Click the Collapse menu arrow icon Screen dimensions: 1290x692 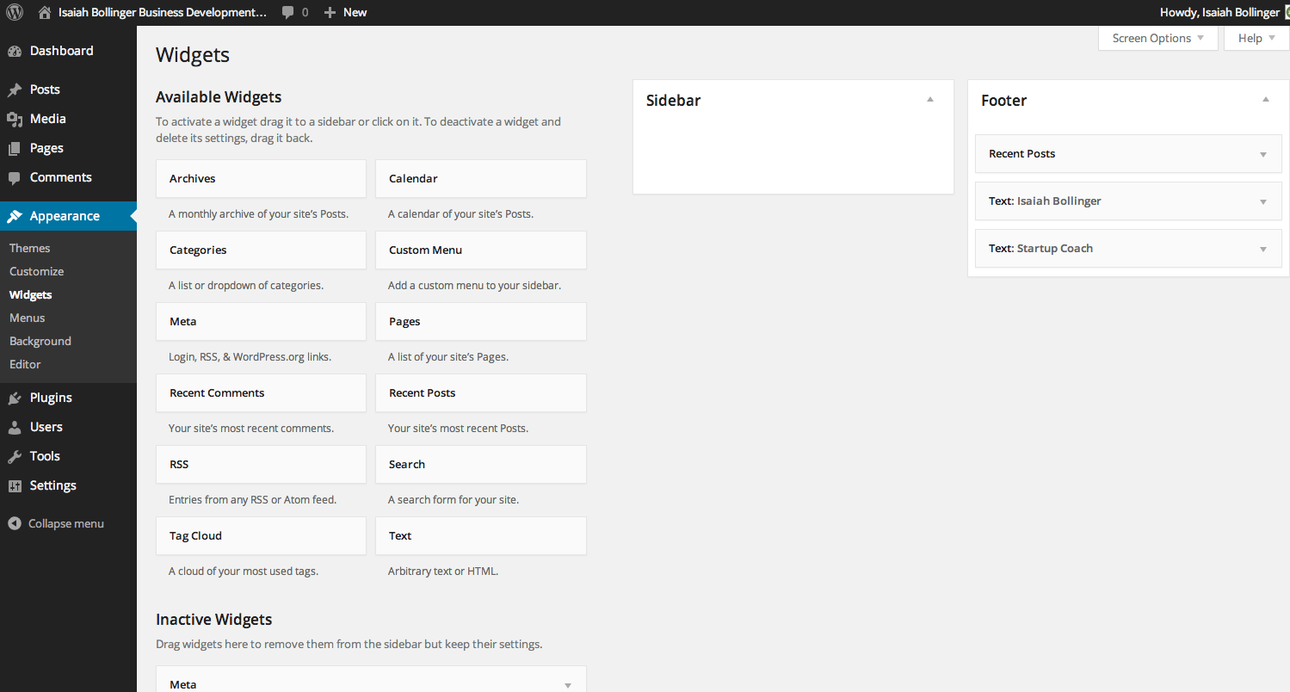tap(15, 523)
